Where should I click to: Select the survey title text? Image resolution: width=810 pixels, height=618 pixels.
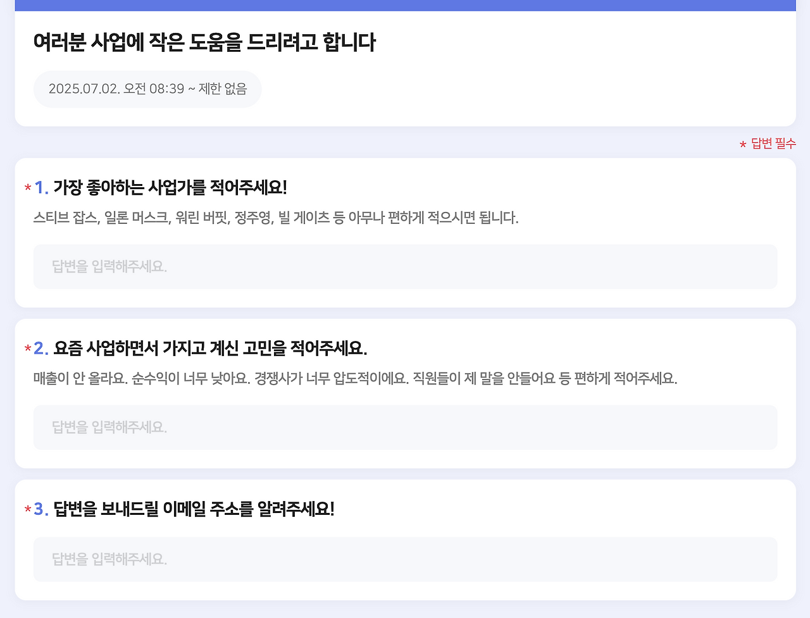(x=204, y=43)
